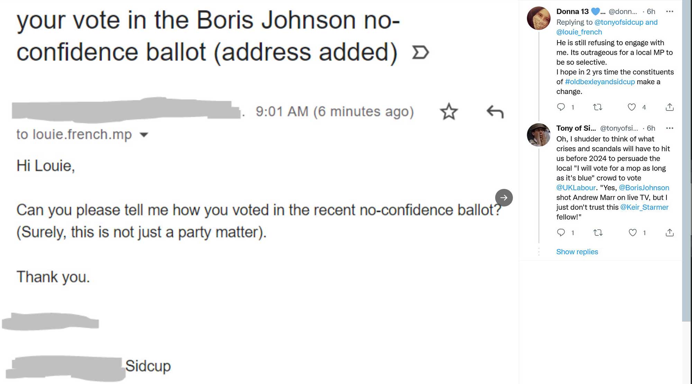Open the #oldbexleyandsidcup hashtag
This screenshot has height=384, width=692.
[600, 82]
